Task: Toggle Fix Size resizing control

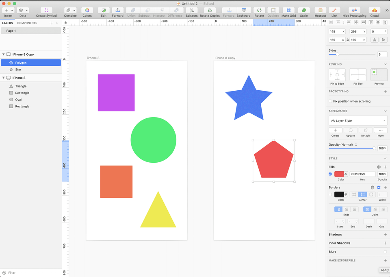Action: point(358,75)
